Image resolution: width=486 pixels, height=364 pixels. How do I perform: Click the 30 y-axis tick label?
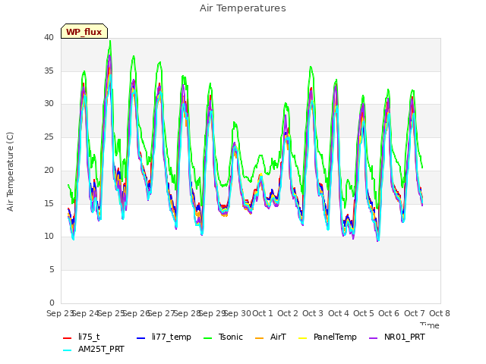(49, 104)
